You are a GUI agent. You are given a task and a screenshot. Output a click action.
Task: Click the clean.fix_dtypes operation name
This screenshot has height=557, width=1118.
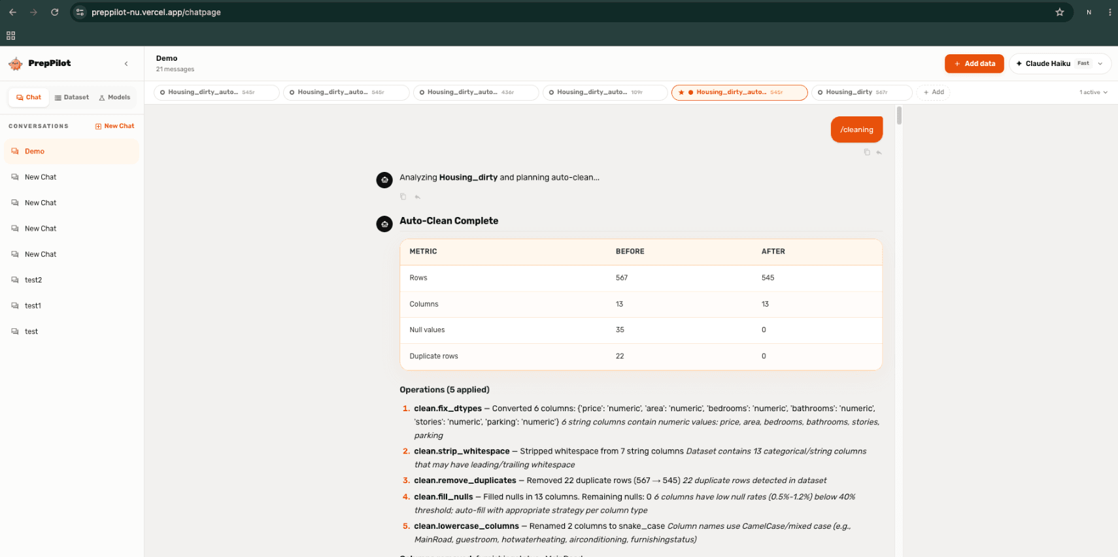pyautogui.click(x=448, y=409)
